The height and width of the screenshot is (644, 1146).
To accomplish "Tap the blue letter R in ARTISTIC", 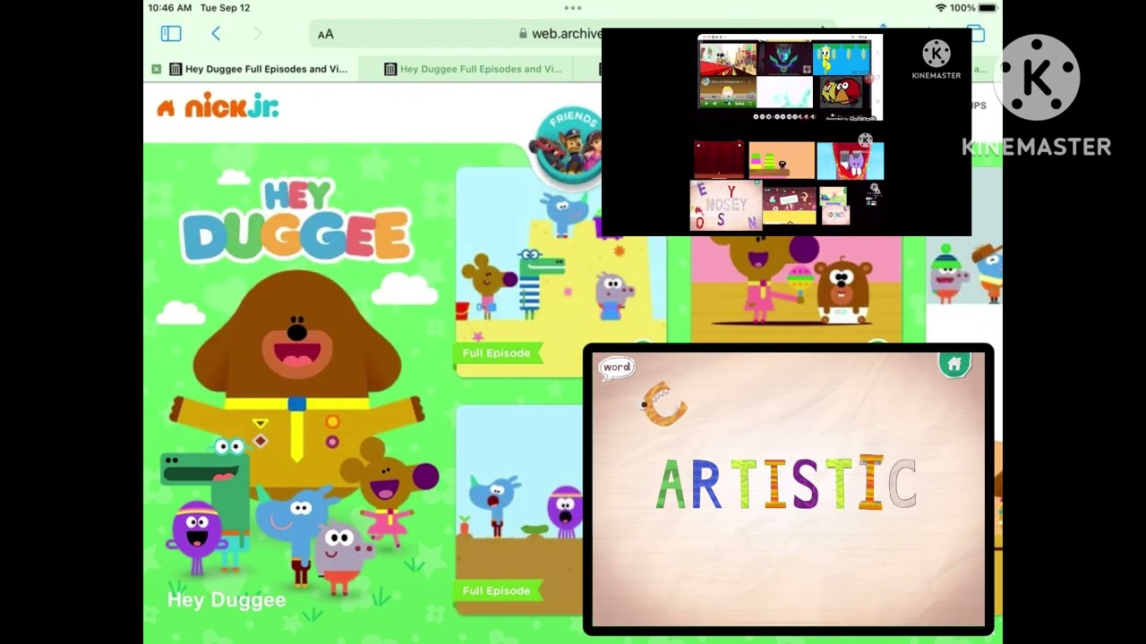I will (x=706, y=484).
